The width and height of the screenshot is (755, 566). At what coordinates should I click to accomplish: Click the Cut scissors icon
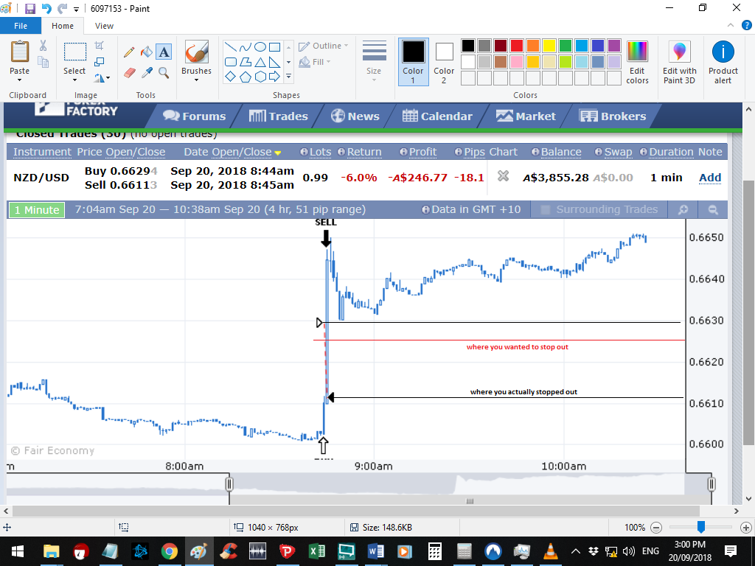44,46
